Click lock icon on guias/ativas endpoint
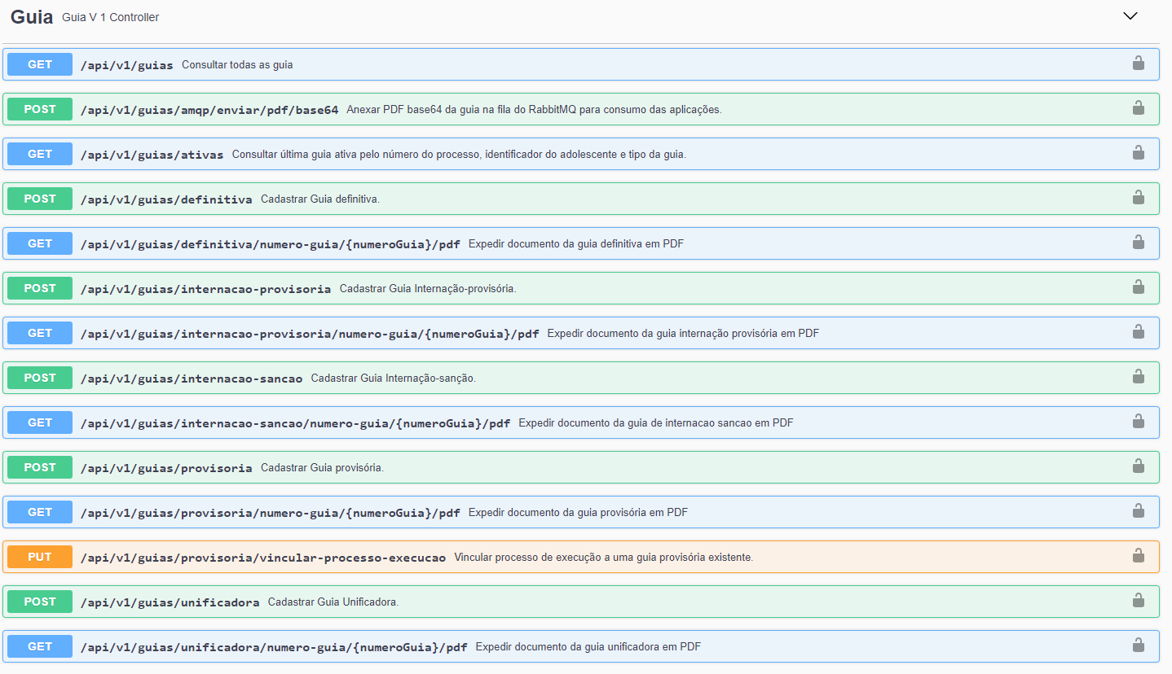This screenshot has height=674, width=1172. pyautogui.click(x=1138, y=153)
